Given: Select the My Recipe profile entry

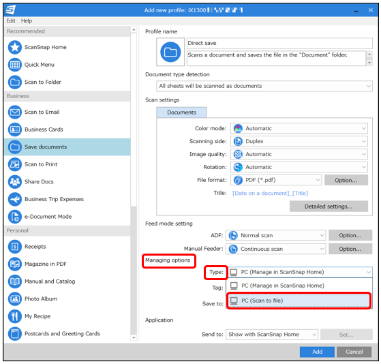Looking at the screenshot, I should [x=67, y=316].
